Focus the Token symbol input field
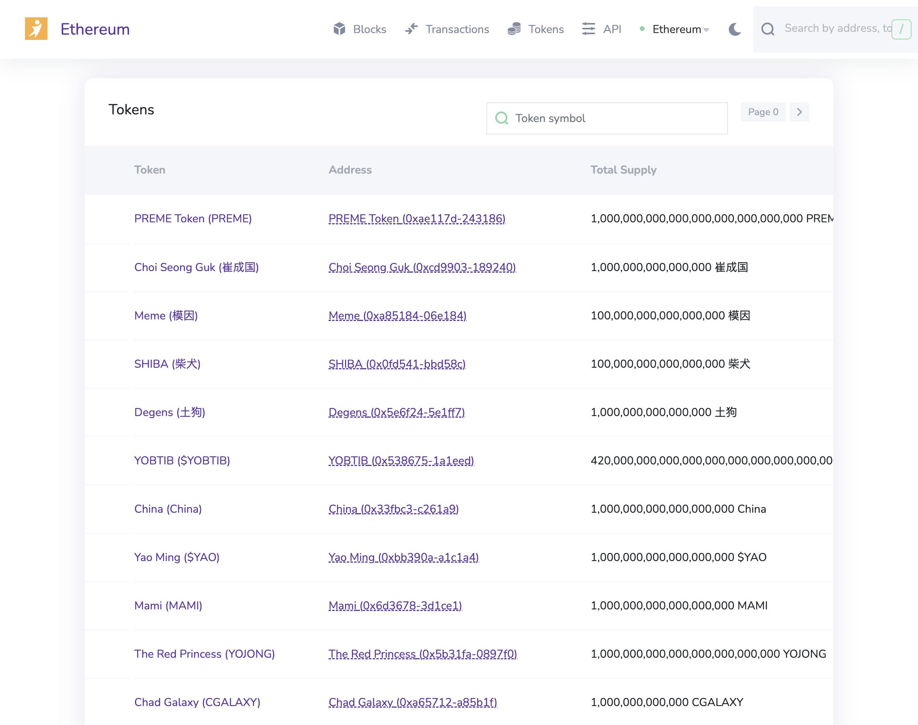The height and width of the screenshot is (725, 918). [x=615, y=118]
